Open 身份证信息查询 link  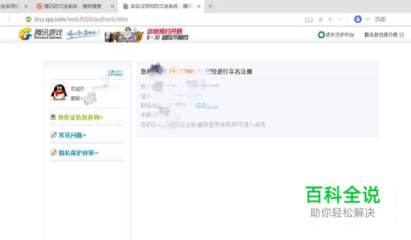[80, 117]
